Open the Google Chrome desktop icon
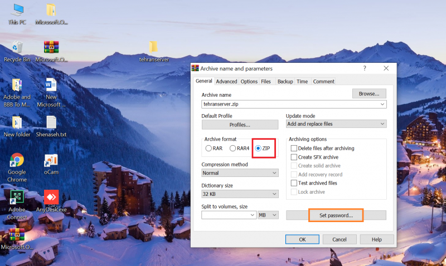The height and width of the screenshot is (266, 446). tap(17, 162)
